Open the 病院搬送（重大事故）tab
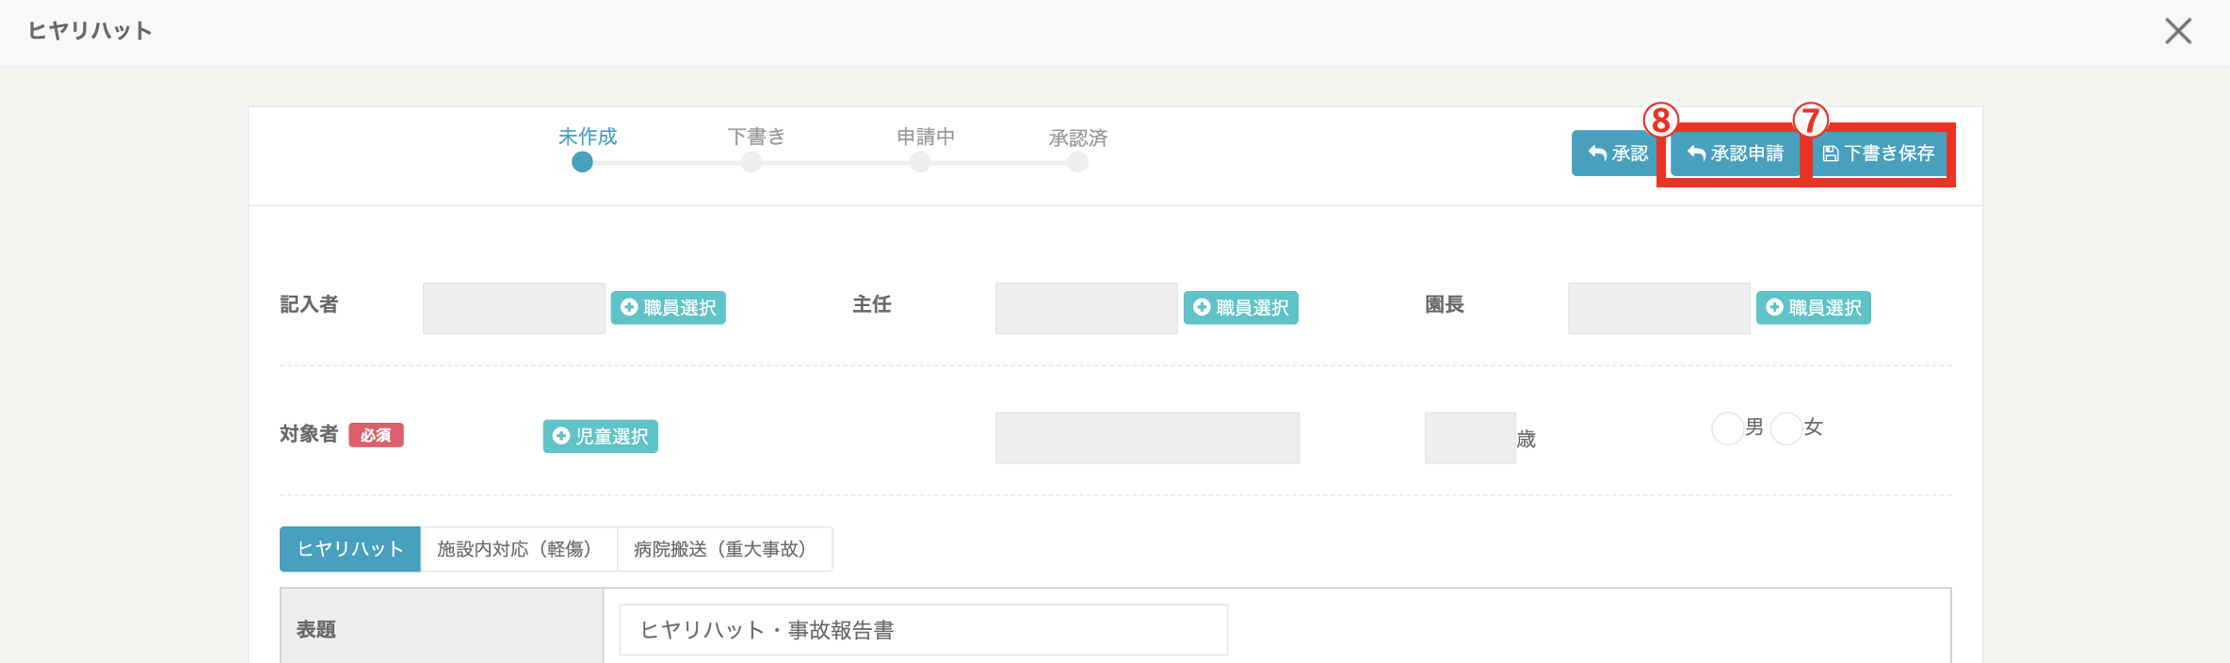 (x=724, y=549)
